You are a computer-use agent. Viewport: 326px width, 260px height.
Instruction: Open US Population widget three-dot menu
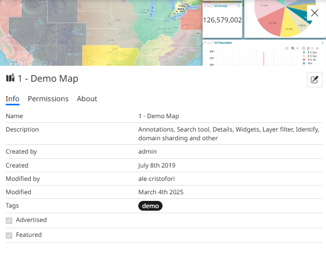322,43
